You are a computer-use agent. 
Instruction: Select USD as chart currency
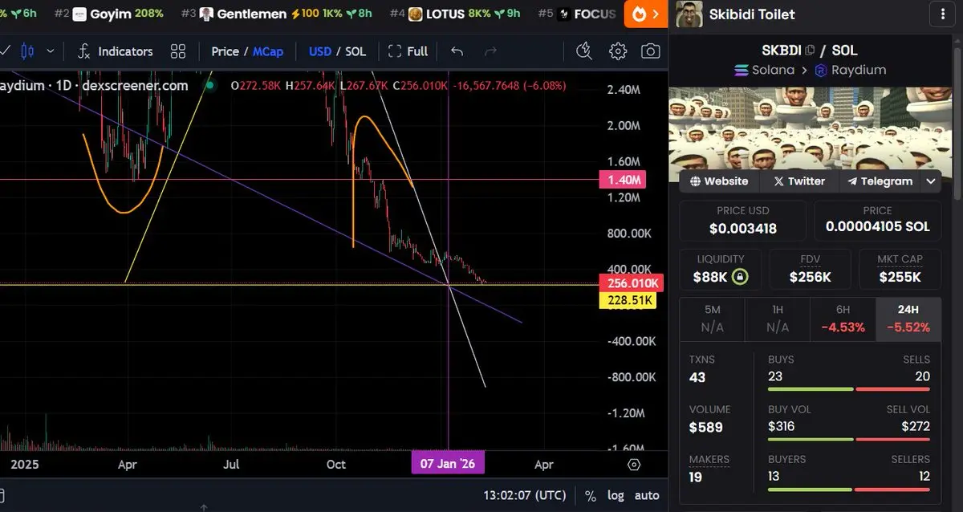(320, 51)
